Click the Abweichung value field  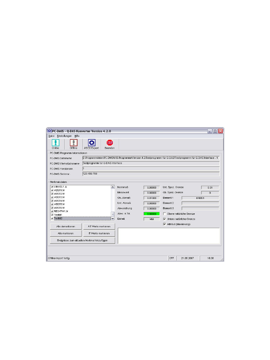coord(152,208)
